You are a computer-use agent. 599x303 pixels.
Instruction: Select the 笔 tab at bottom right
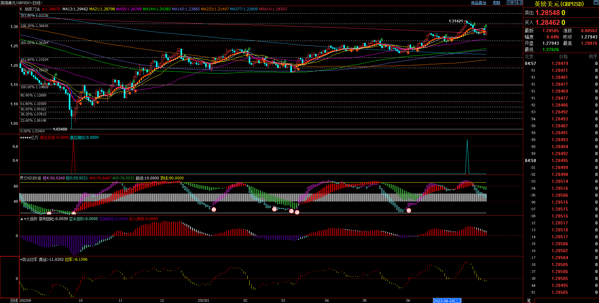tap(529, 300)
